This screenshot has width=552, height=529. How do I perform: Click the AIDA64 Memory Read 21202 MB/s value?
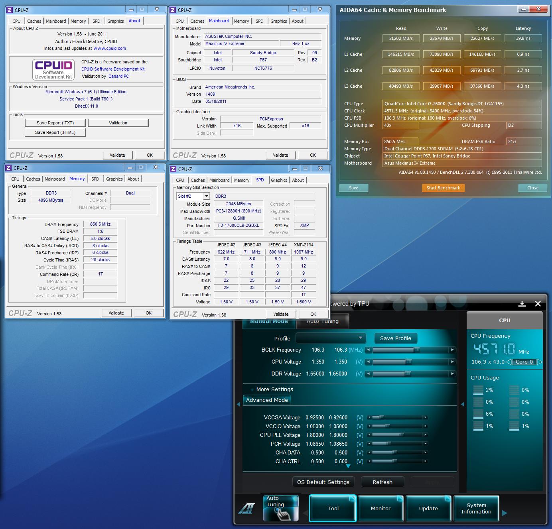(401, 38)
